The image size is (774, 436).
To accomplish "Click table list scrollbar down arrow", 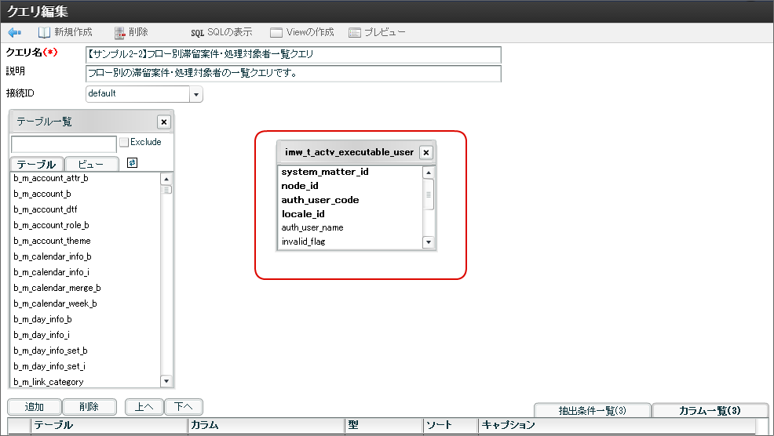I will [166, 381].
